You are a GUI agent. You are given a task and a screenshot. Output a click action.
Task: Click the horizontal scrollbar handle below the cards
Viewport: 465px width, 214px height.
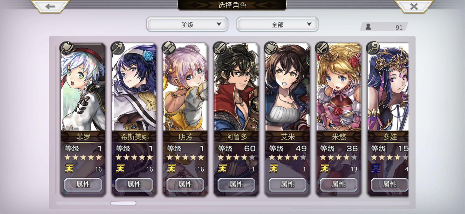pyautogui.click(x=123, y=203)
